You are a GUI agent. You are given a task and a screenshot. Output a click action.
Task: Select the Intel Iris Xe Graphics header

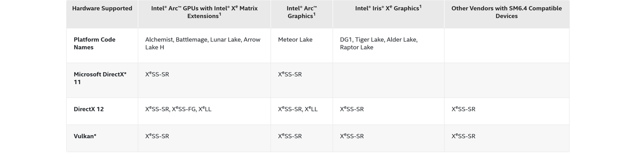(388, 8)
